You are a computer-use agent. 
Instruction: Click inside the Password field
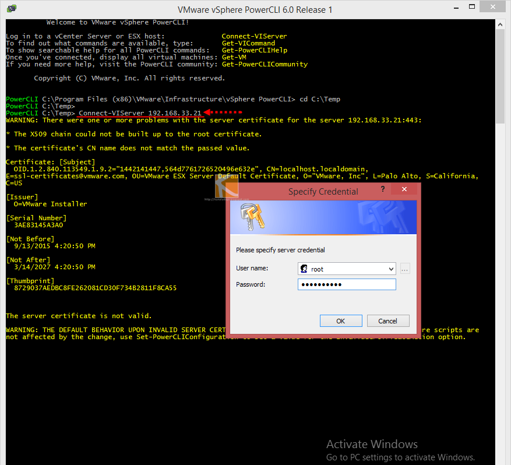347,284
